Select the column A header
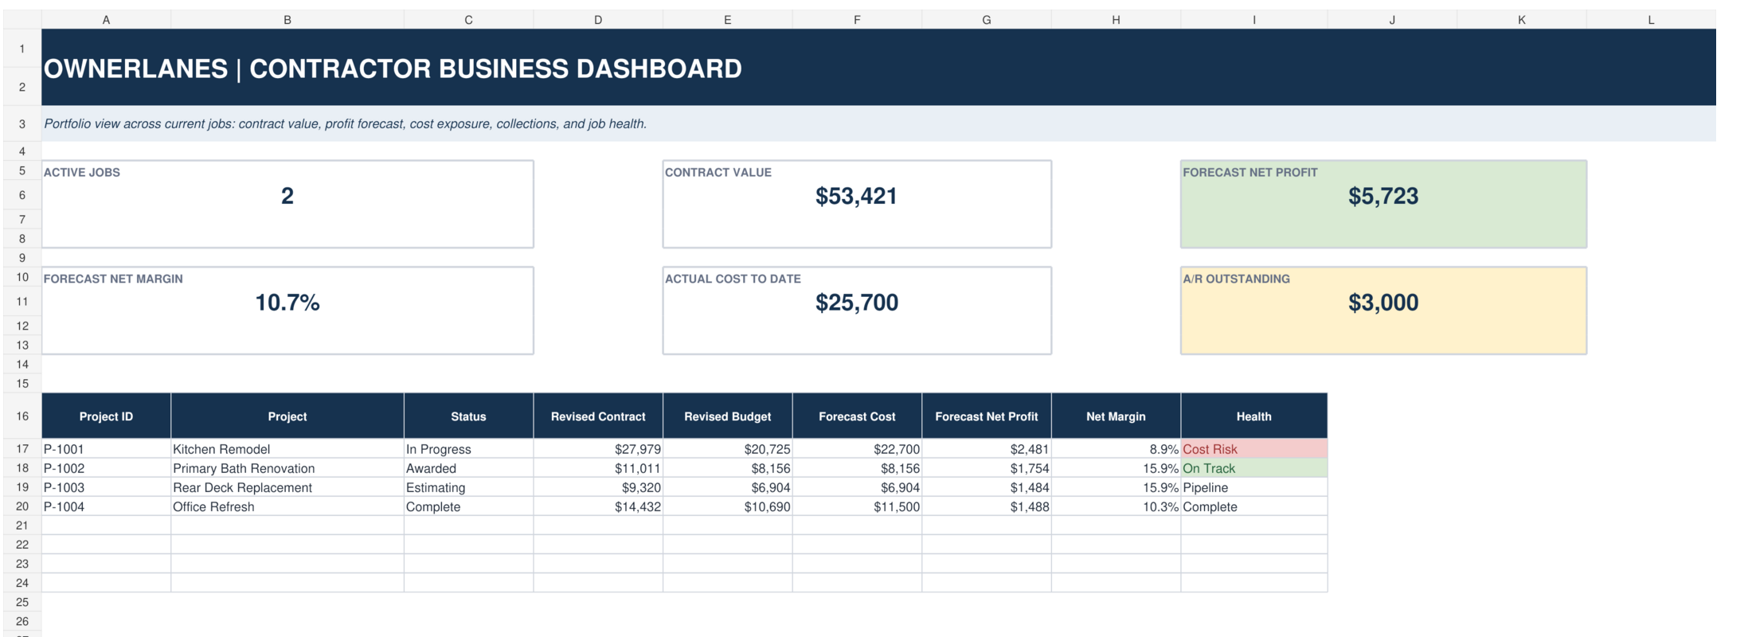Screen dimensions: 1752x637 [x=106, y=20]
